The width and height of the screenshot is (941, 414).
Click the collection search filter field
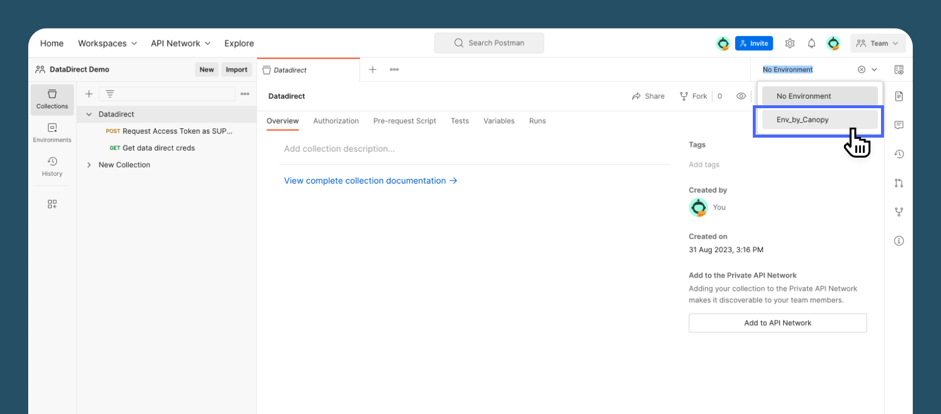(x=167, y=94)
